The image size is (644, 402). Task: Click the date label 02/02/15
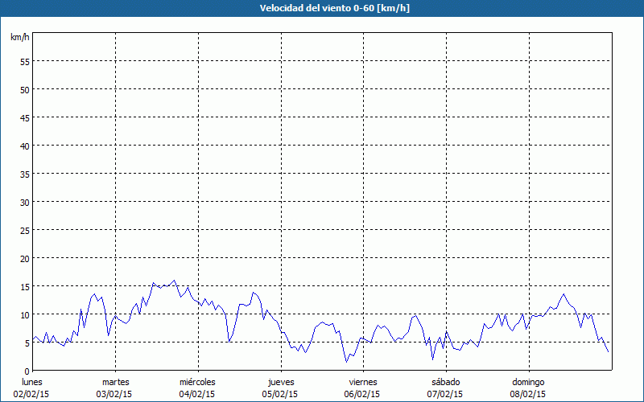coord(33,394)
